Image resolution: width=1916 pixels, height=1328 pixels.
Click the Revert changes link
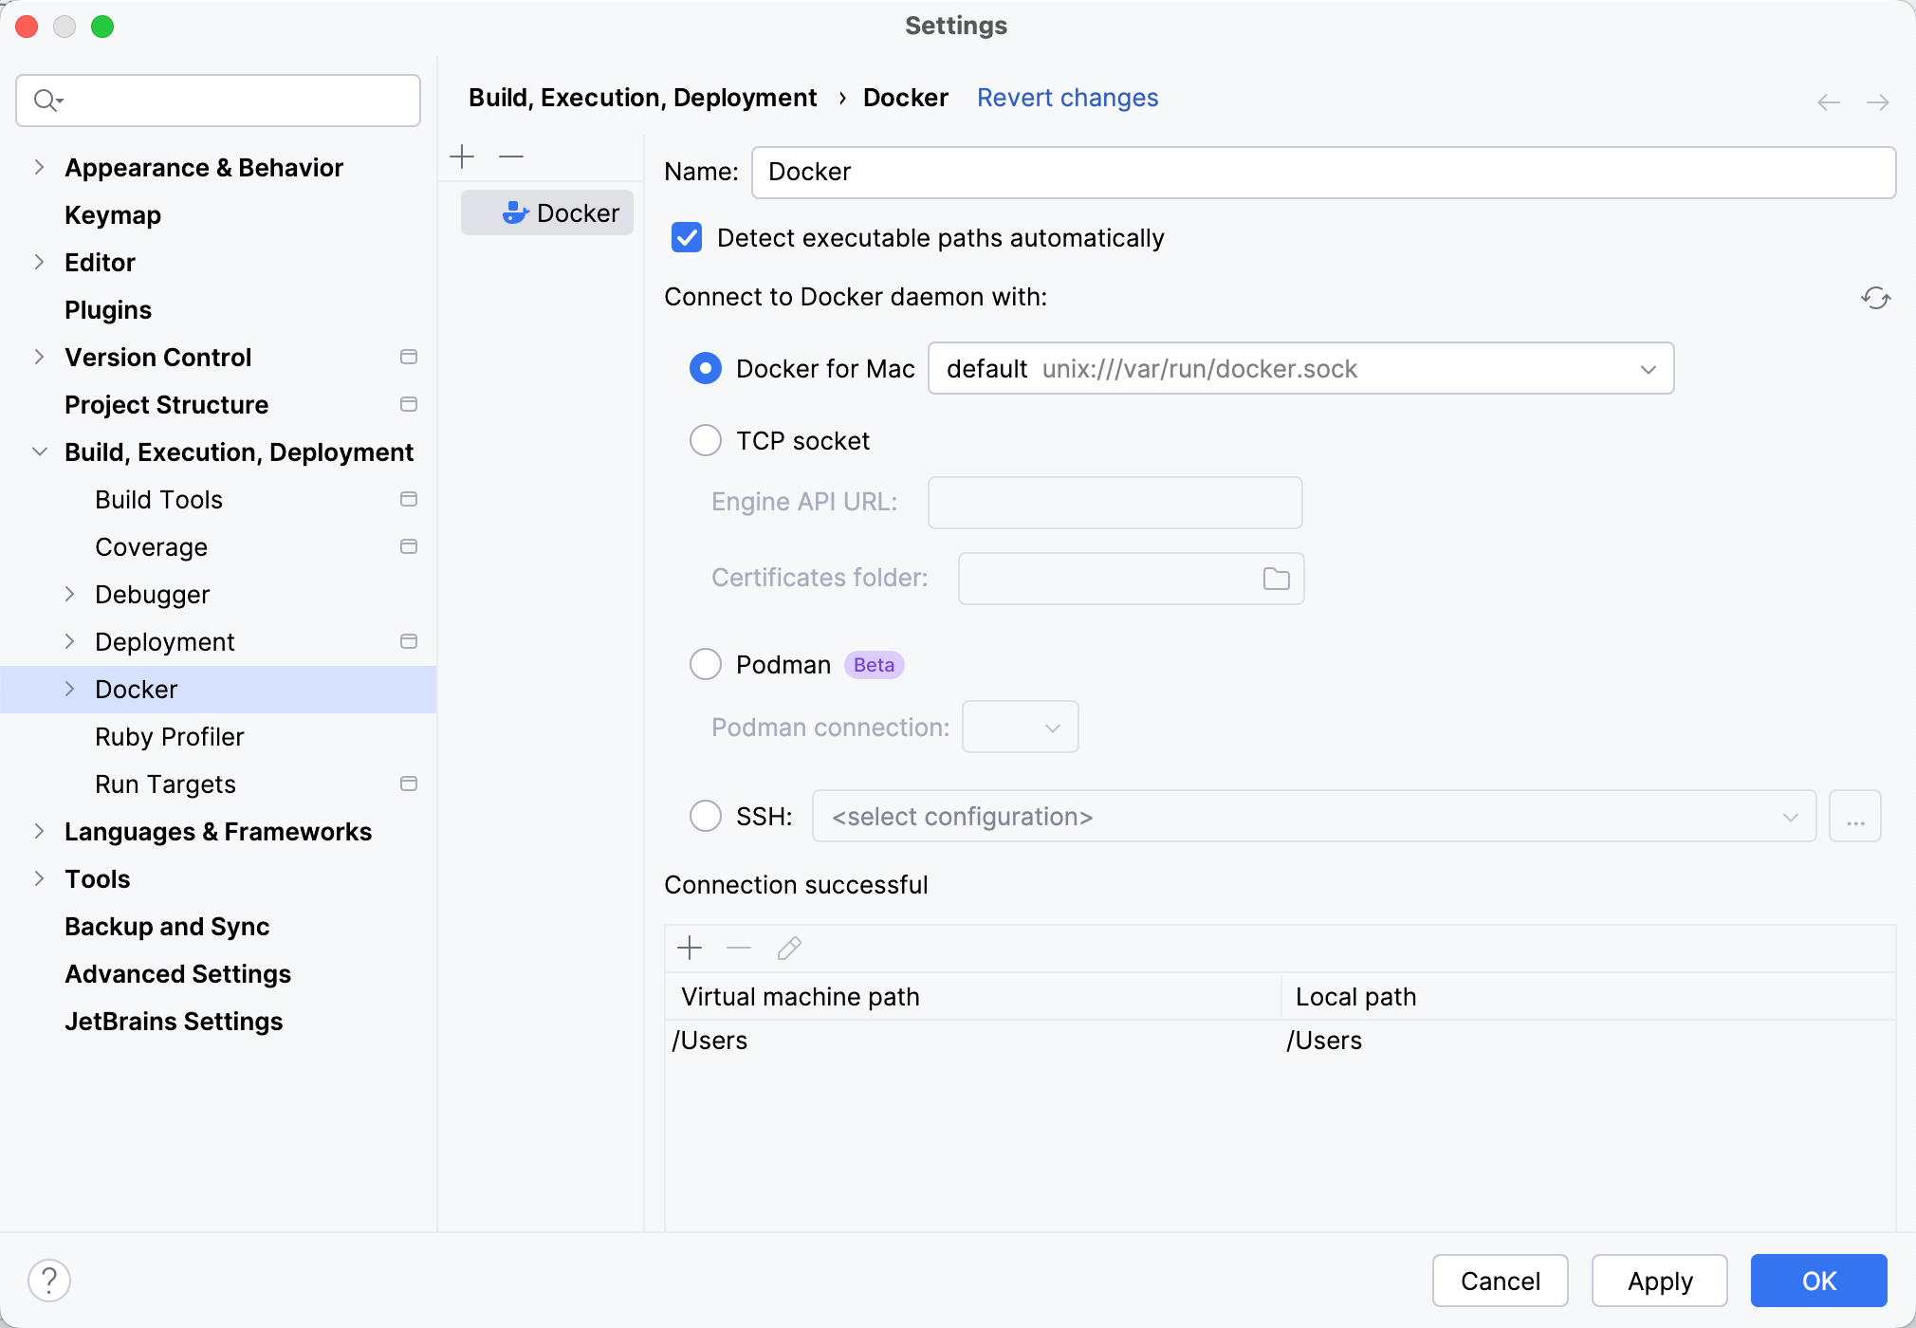(x=1067, y=98)
